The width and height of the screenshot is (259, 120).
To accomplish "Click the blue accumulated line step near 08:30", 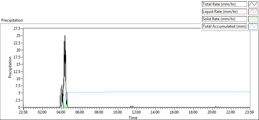I will tap(105, 92).
